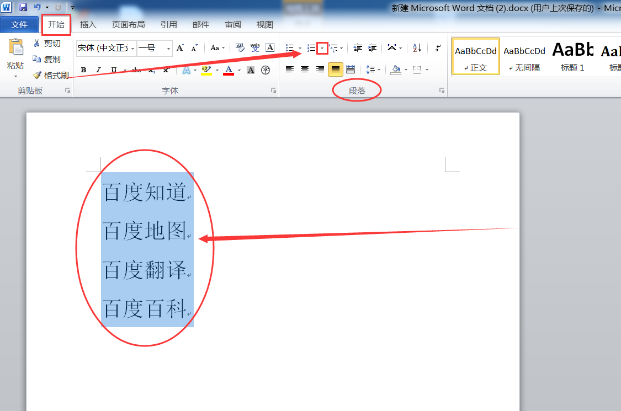The height and width of the screenshot is (411, 621).
Task: Click the Paste (粘贴) clipboard icon
Action: pos(16,48)
